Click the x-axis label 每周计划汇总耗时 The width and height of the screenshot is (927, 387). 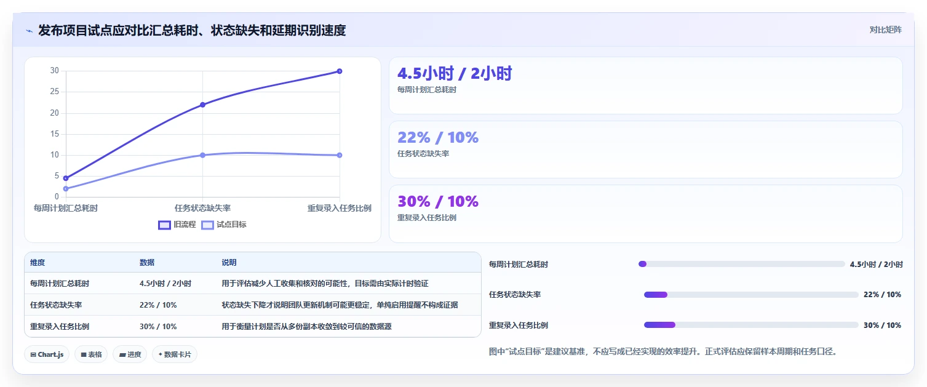pos(66,208)
